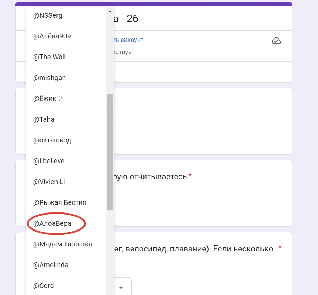Pick @Cord from the dropdown list
This screenshot has width=318, height=295.
[x=44, y=286]
